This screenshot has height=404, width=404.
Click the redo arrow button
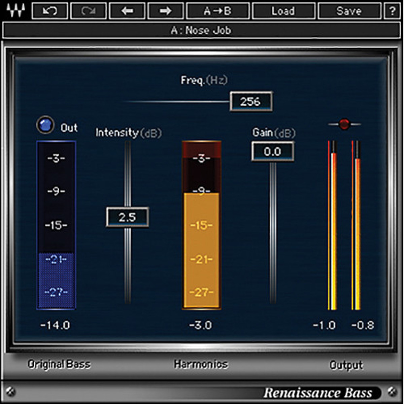pos(88,11)
